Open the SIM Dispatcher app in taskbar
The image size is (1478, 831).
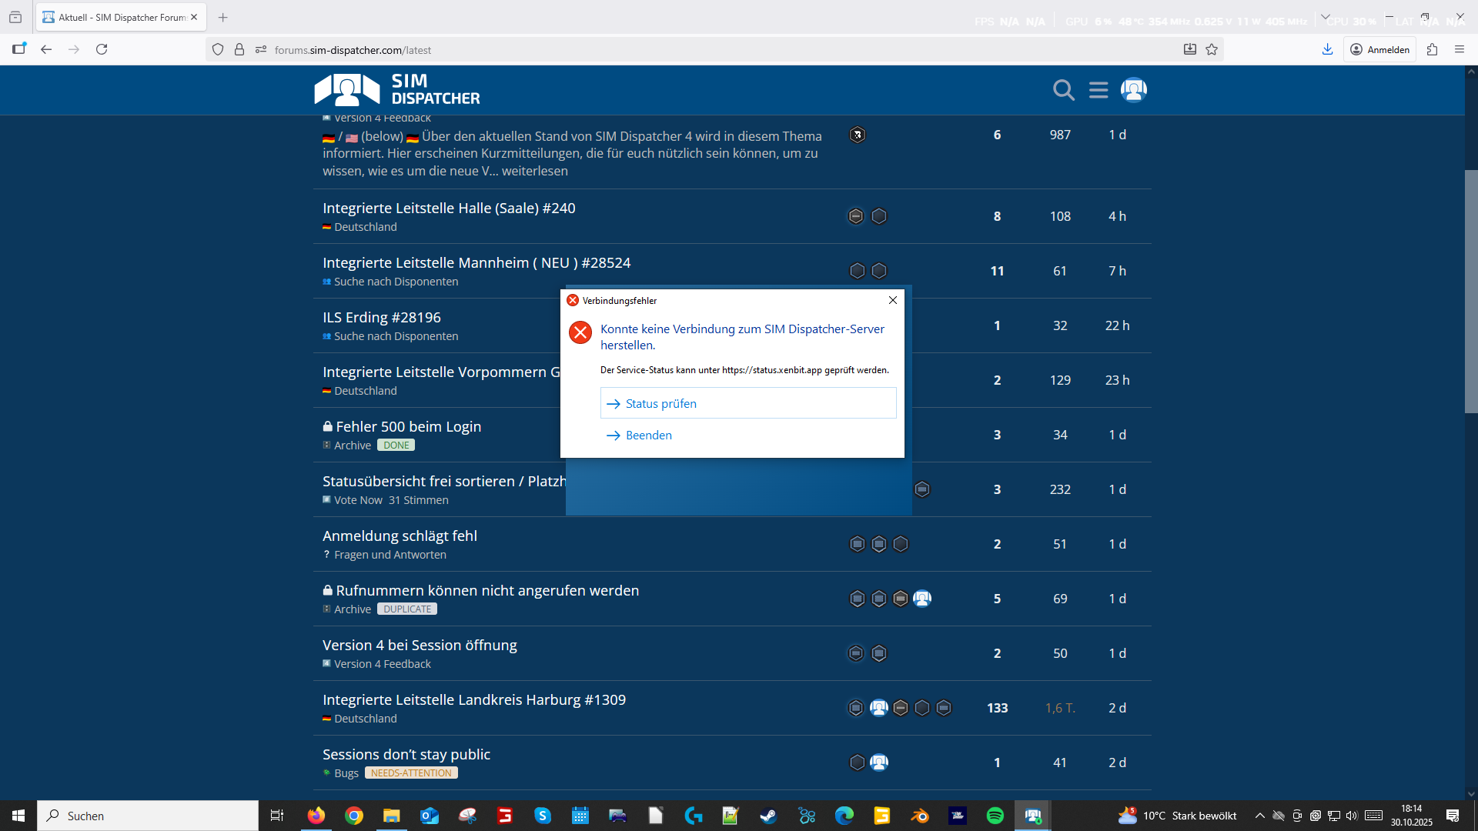[x=1033, y=816]
